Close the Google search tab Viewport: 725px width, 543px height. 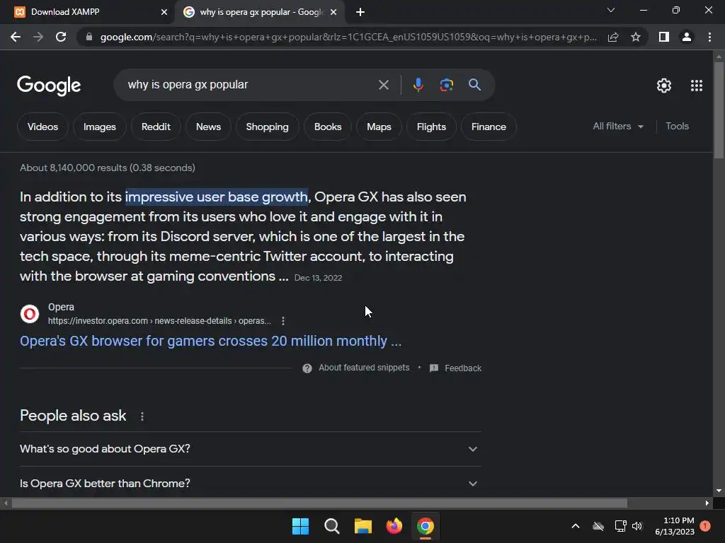pos(333,12)
